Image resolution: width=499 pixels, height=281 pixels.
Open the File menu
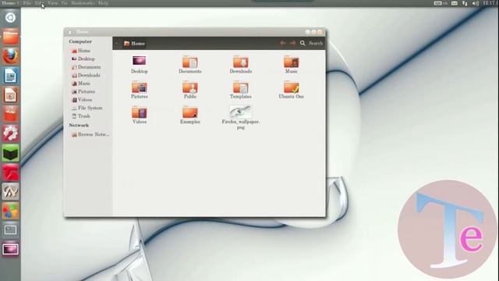tap(27, 3)
